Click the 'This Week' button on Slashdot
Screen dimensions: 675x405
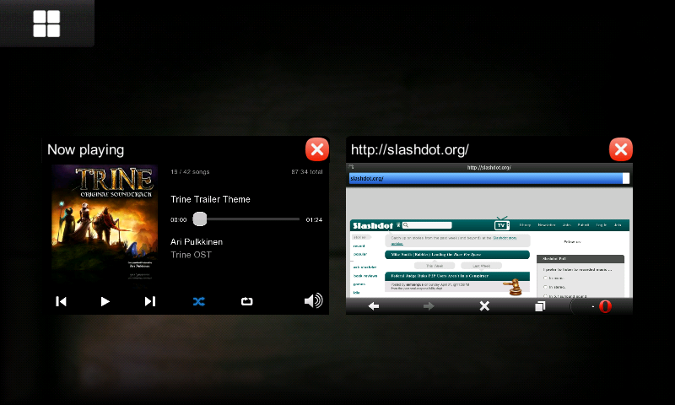[435, 266]
